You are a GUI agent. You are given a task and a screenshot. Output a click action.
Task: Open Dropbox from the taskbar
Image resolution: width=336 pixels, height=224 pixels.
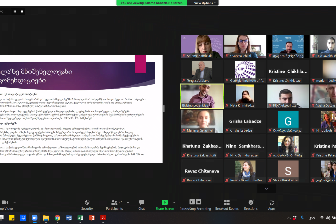(x=23, y=218)
